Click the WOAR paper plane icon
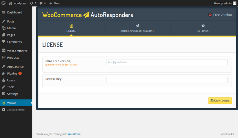 [4, 103]
